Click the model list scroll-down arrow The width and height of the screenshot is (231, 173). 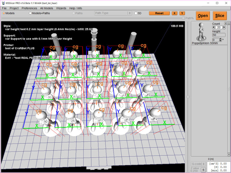pos(229,154)
